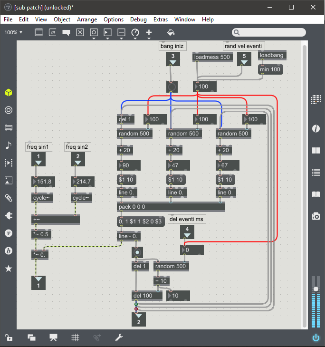The height and width of the screenshot is (347, 325).
Task: Open the add object plus dropdown
Action: (149, 39)
